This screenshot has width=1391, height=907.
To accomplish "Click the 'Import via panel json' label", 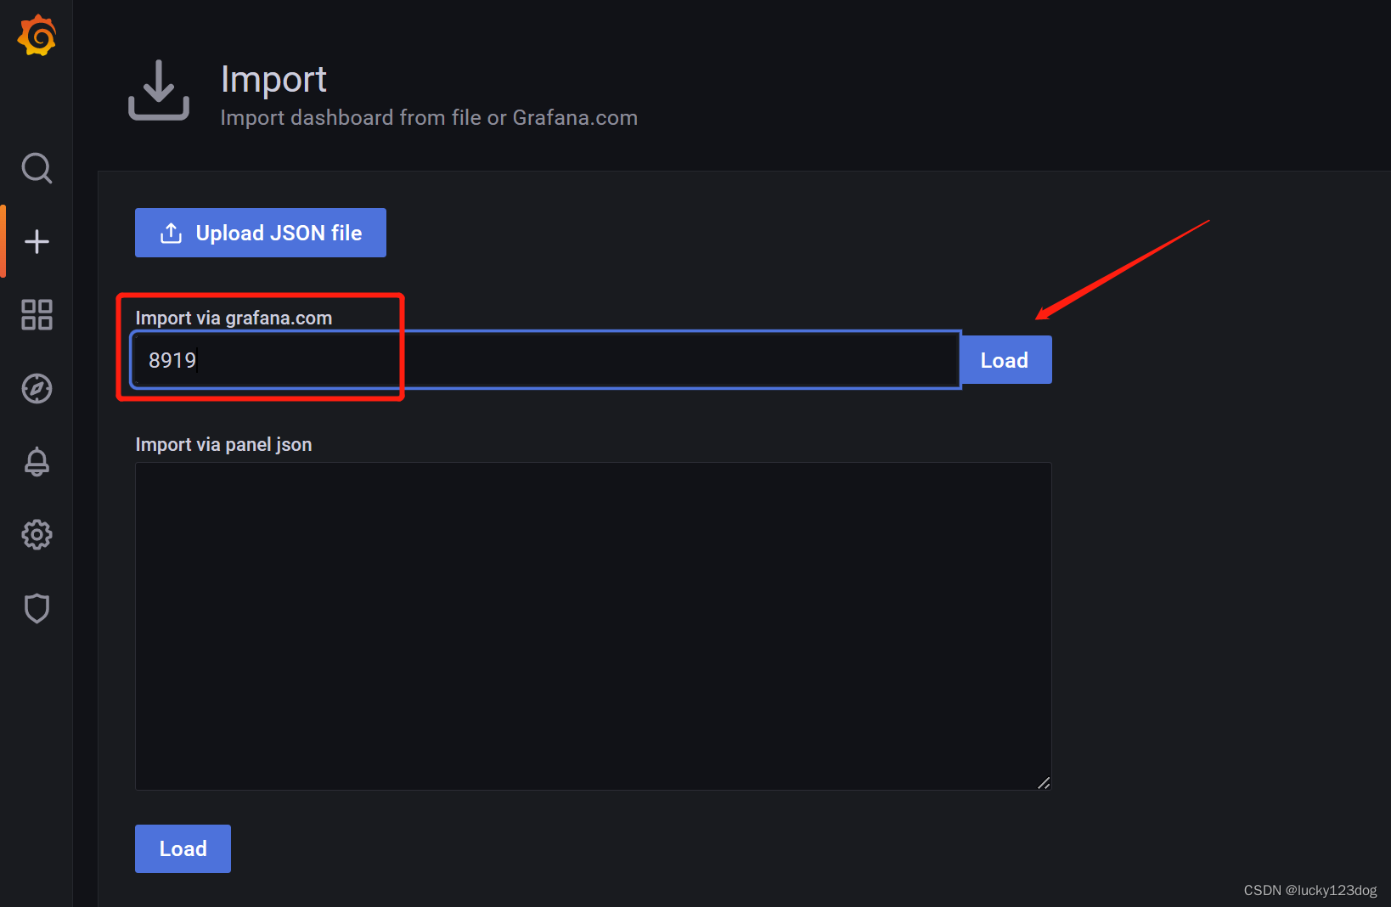I will click(223, 444).
